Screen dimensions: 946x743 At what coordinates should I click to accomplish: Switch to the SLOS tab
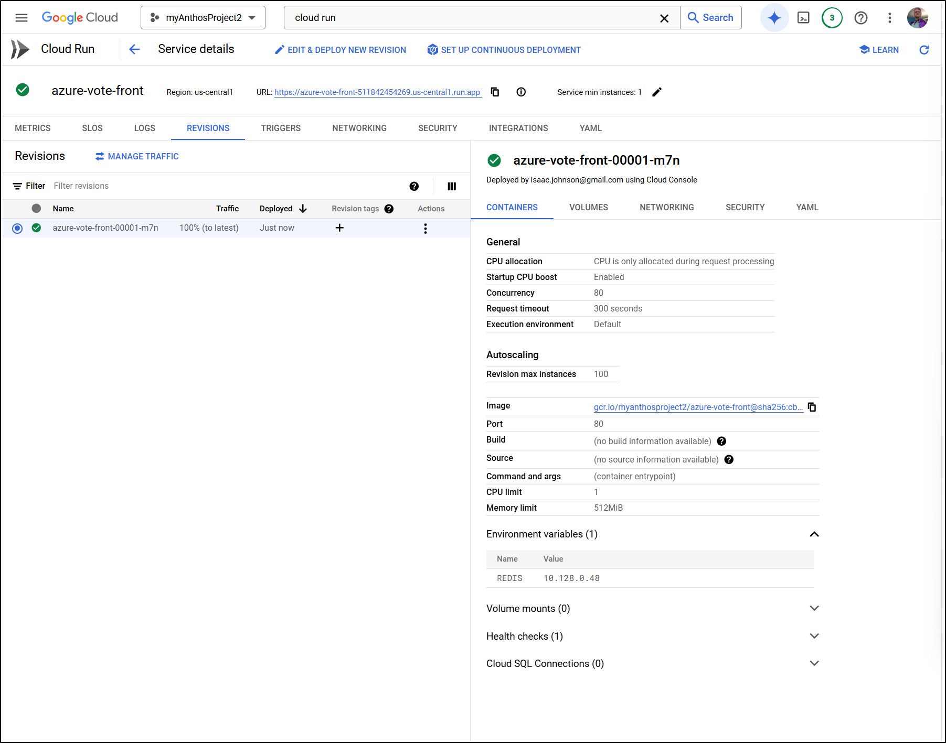coord(92,128)
